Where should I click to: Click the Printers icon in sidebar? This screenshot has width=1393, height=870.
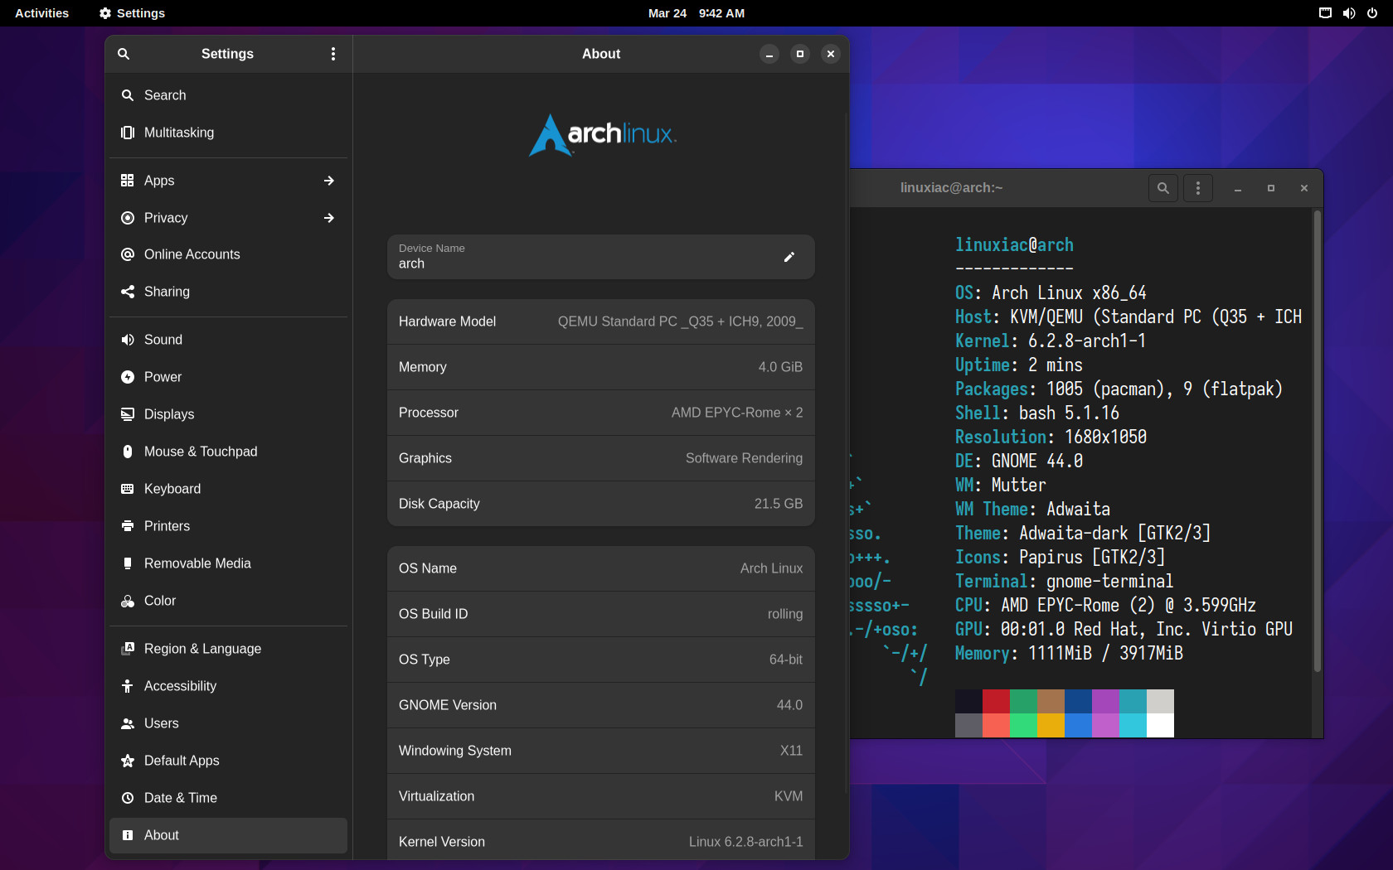[x=128, y=526]
